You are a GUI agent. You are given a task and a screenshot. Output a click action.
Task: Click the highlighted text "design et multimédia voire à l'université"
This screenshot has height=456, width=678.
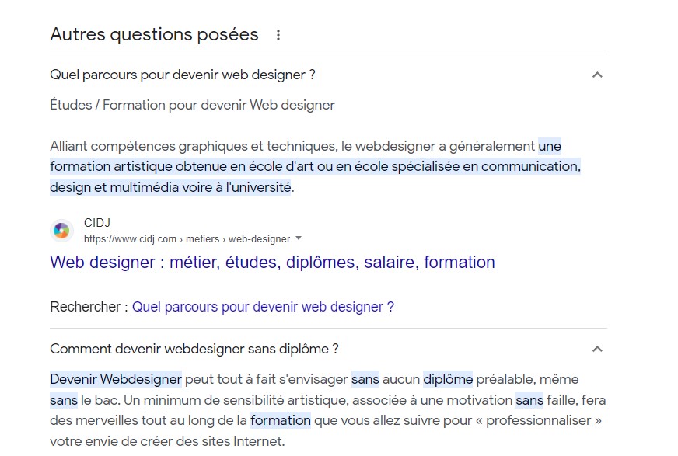tap(170, 187)
